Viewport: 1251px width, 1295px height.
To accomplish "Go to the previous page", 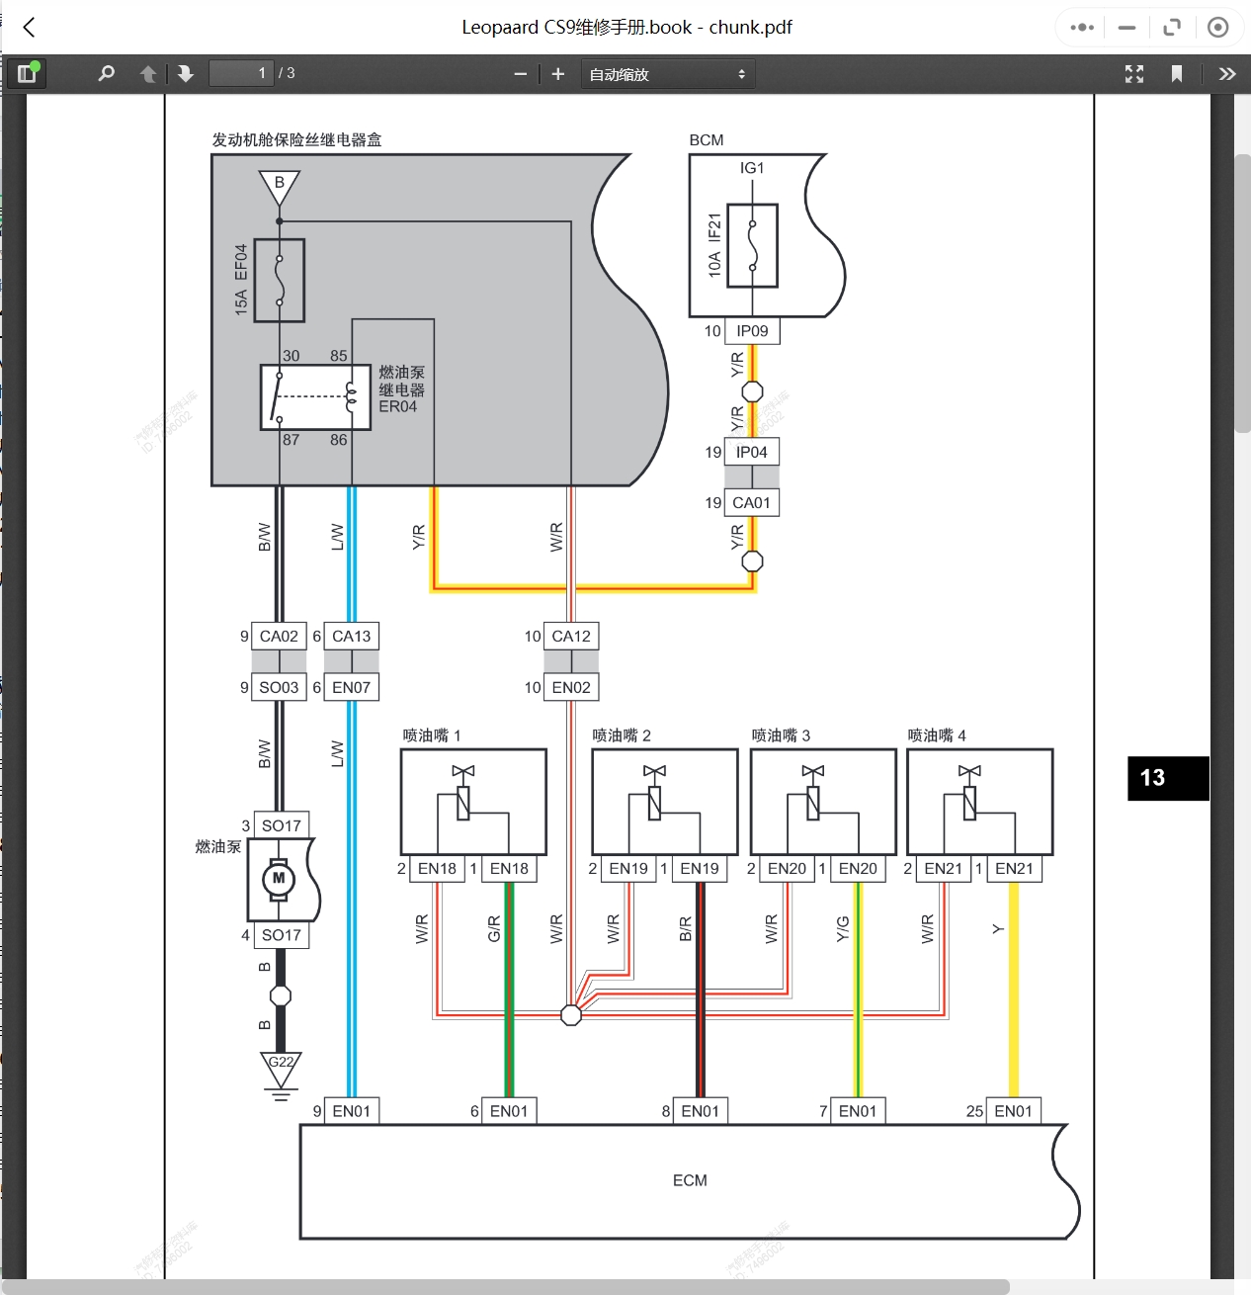I will pyautogui.click(x=148, y=73).
